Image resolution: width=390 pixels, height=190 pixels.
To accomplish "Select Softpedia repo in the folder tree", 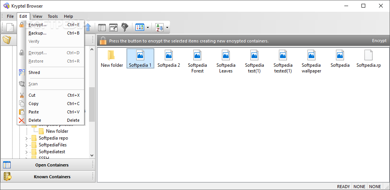I will tap(53, 138).
